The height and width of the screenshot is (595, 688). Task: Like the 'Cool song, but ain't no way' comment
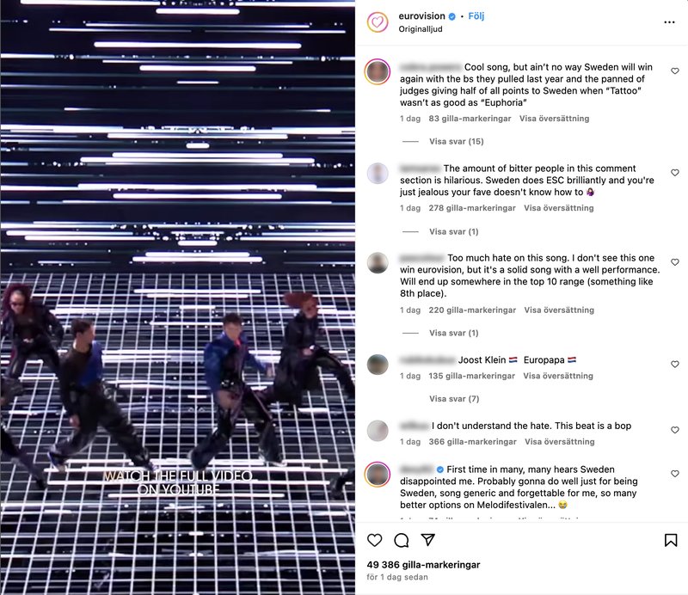click(675, 71)
